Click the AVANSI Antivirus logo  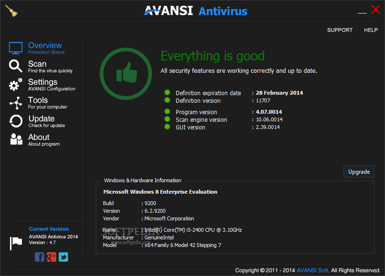coord(195,11)
